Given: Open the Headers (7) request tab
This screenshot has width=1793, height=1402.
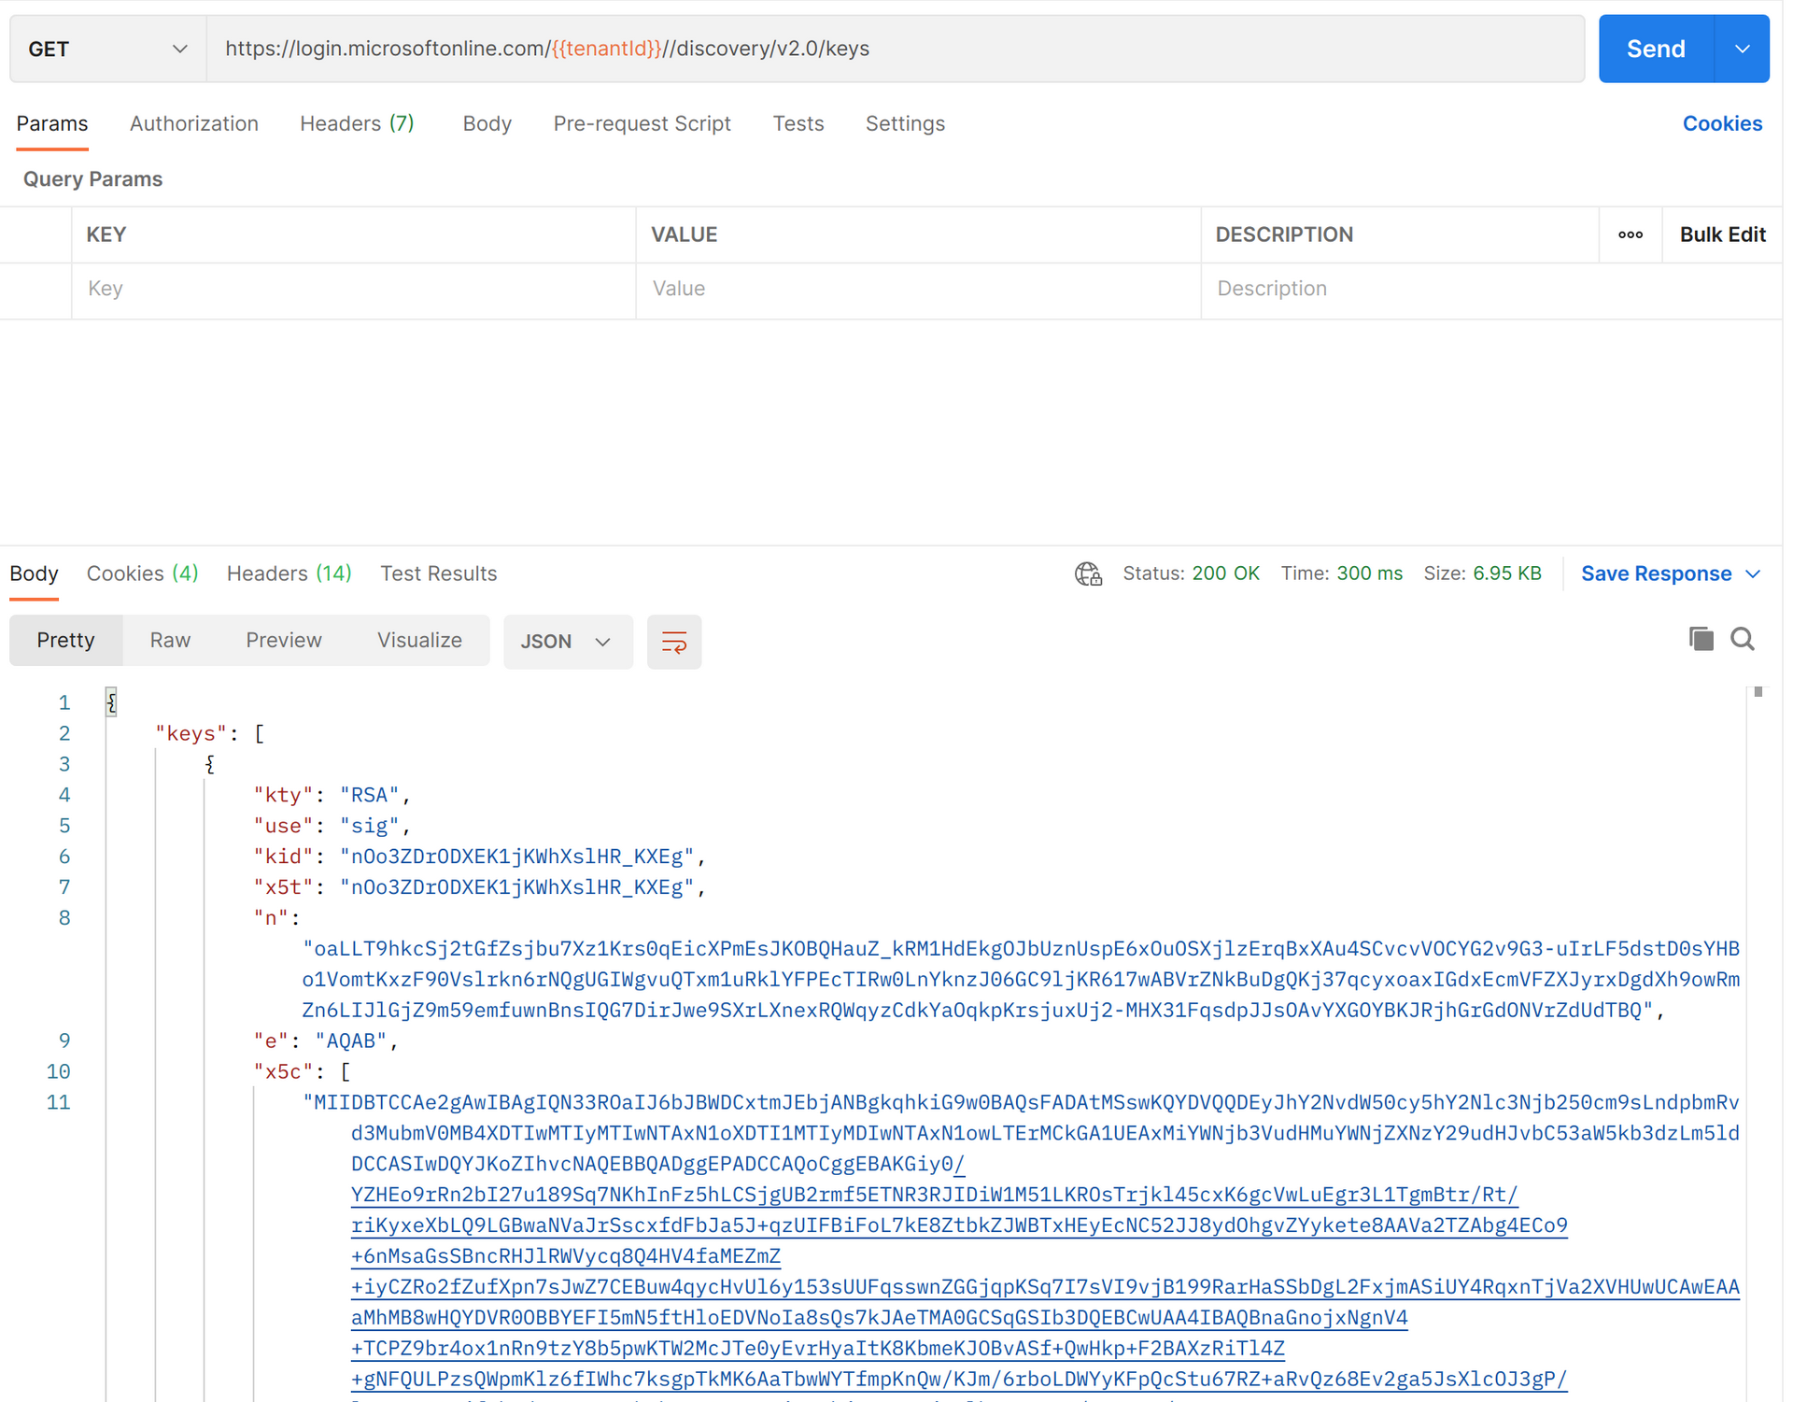Looking at the screenshot, I should point(356,123).
